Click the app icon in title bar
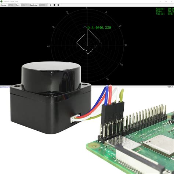The width and height of the screenshot is (174, 174). click(x=1, y=1)
